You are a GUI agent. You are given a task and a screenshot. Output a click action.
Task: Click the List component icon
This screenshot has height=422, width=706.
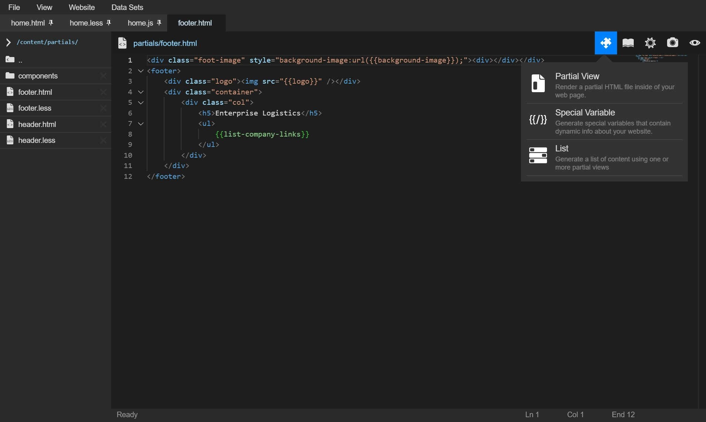click(538, 155)
